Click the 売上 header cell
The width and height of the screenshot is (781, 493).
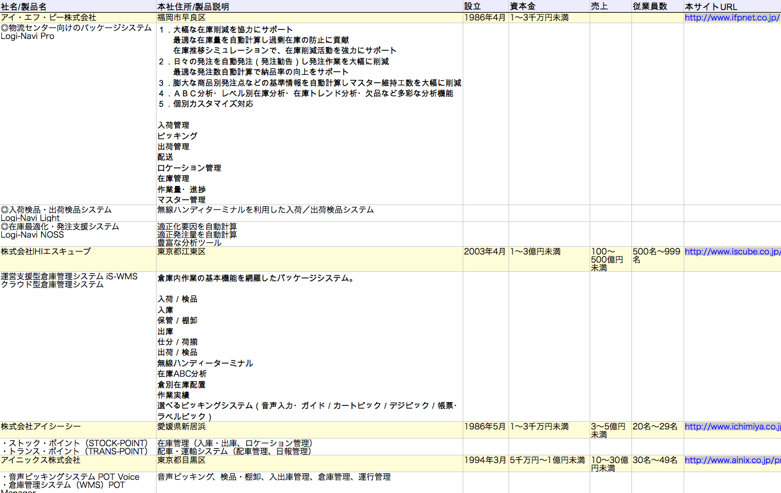coord(611,6)
